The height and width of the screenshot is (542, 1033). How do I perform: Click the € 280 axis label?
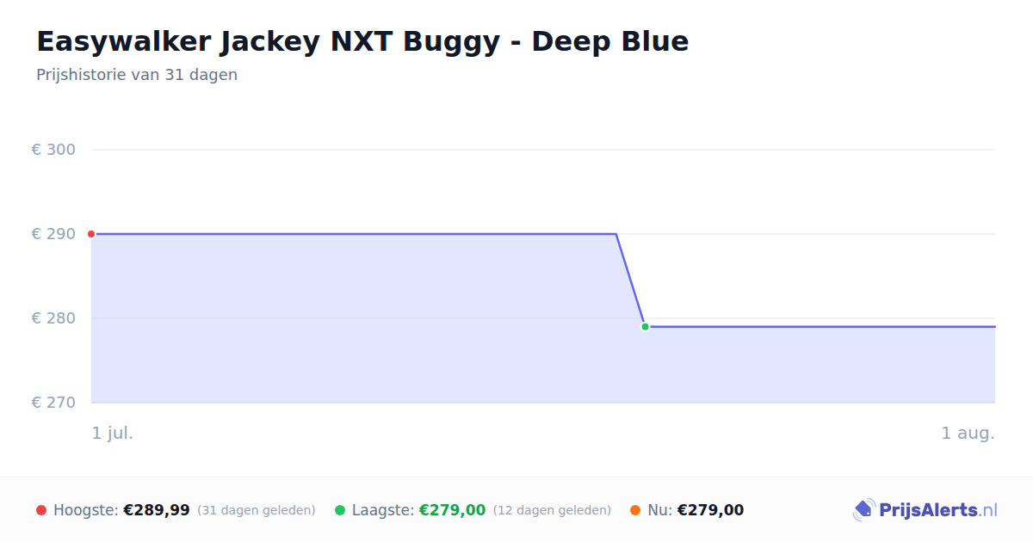[x=53, y=318]
